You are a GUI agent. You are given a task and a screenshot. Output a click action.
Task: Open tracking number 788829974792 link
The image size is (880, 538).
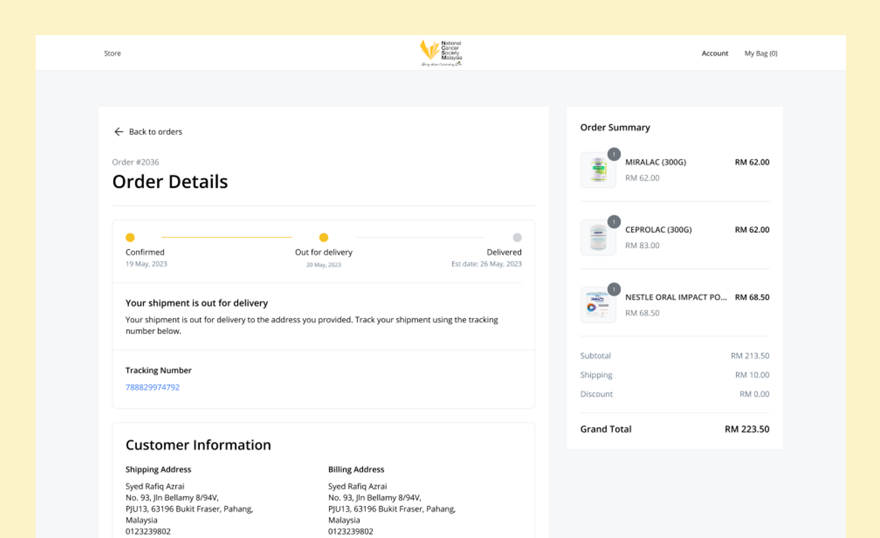point(153,387)
